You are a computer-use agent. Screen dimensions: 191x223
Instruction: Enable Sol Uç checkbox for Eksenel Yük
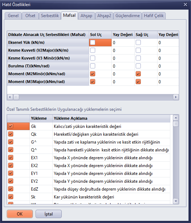coord(93,42)
